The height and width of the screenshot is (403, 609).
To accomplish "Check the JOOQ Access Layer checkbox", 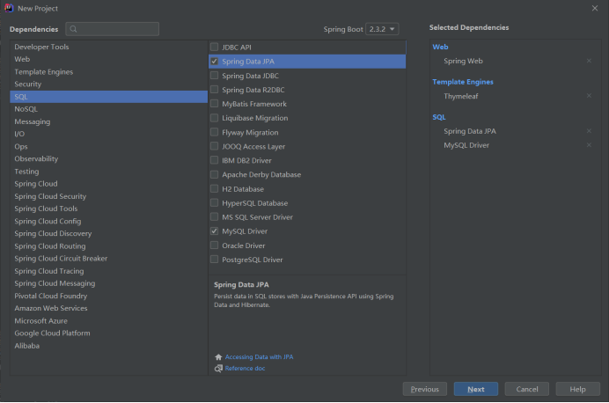I will pos(214,146).
